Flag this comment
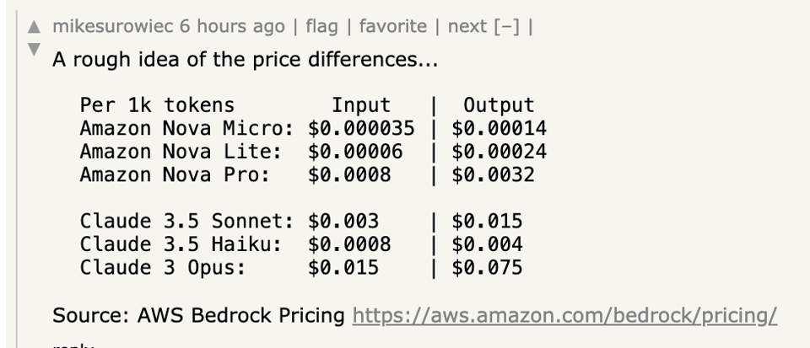This screenshot has width=810, height=348. (321, 26)
